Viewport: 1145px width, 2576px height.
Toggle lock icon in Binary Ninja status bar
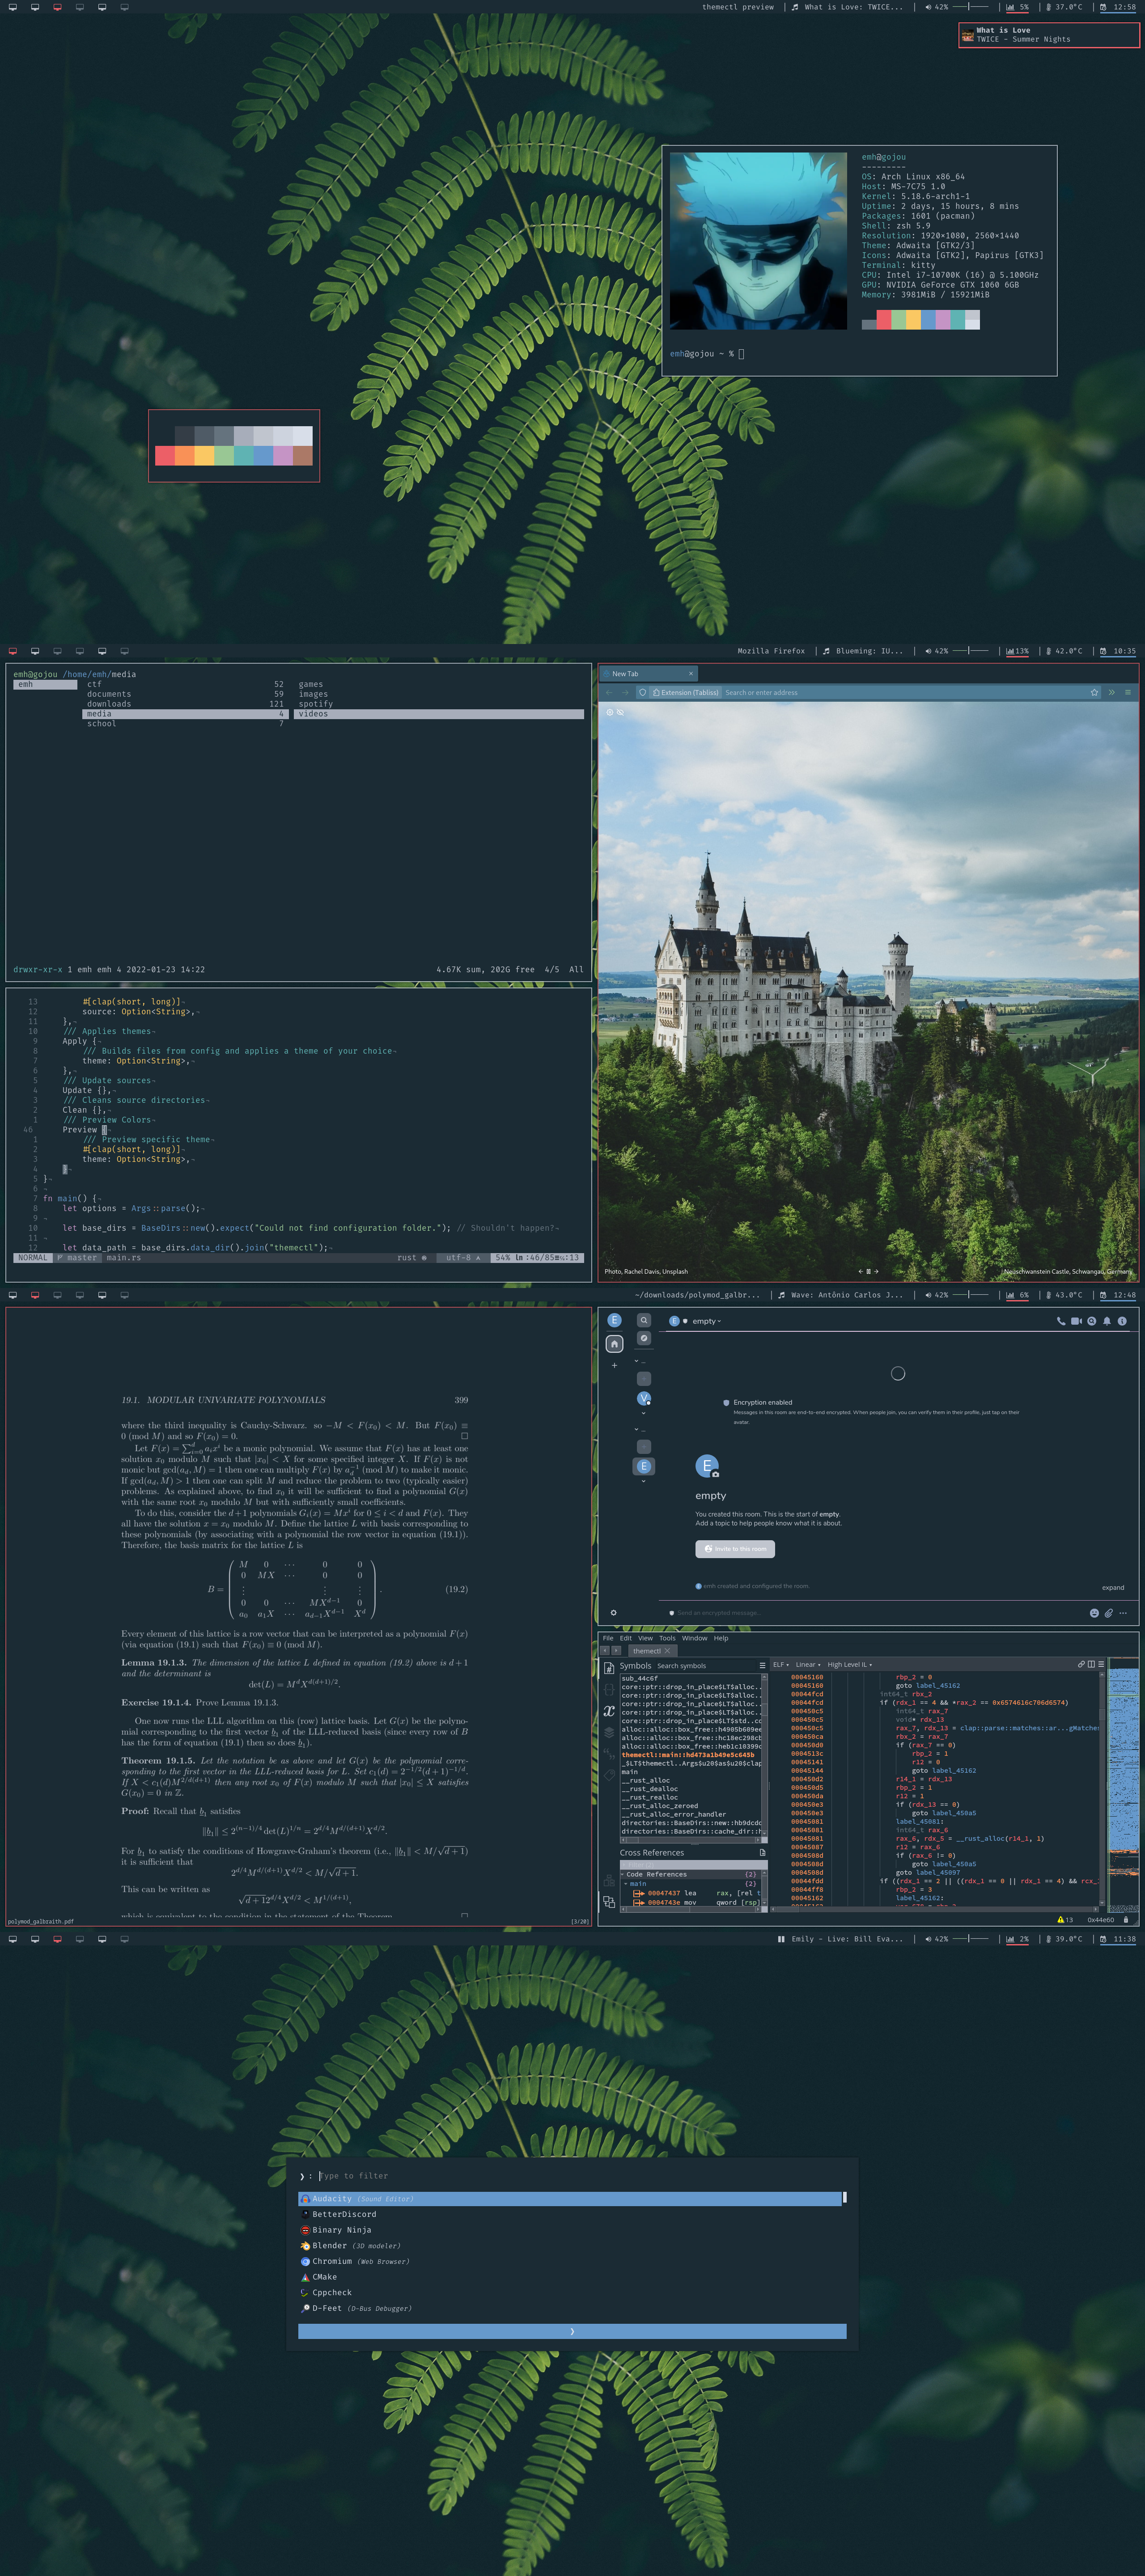click(x=1126, y=1920)
